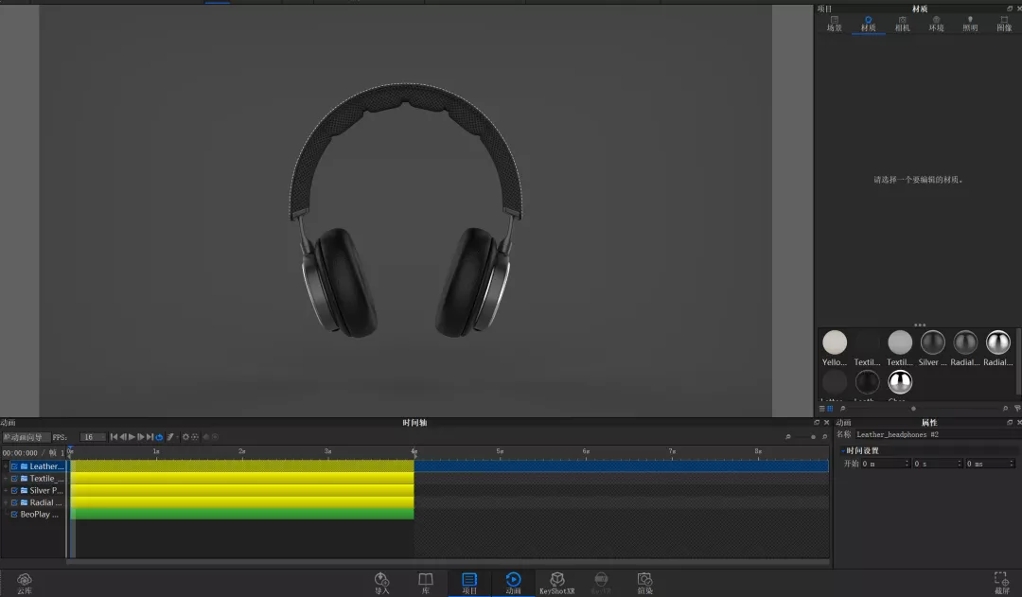Viewport: 1022px width, 597px height.
Task: Open the timeline settings gear icon
Action: 185,437
